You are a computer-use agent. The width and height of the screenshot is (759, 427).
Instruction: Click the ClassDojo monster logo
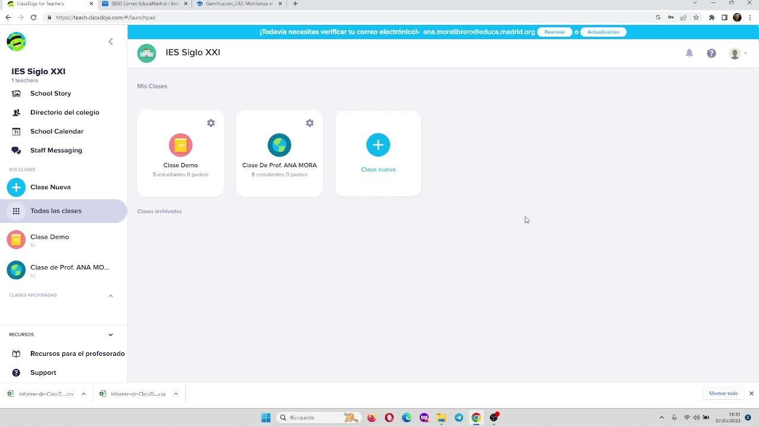click(x=16, y=42)
